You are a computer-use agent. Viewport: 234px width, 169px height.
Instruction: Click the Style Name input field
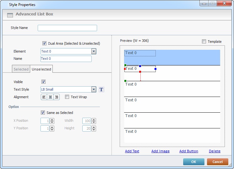67,28
